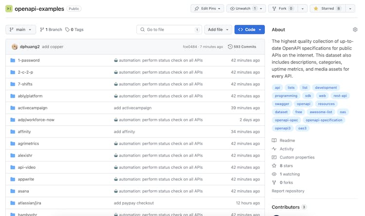Viewport: 365px width, 216px height.
Task: Fork the repository with the Fork button
Action: 283,9
